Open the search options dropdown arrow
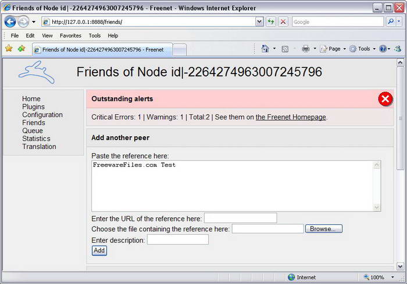The height and width of the screenshot is (284, 407). (x=399, y=21)
